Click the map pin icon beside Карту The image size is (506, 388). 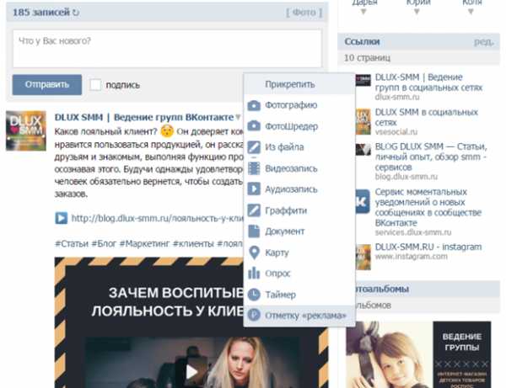pos(255,252)
